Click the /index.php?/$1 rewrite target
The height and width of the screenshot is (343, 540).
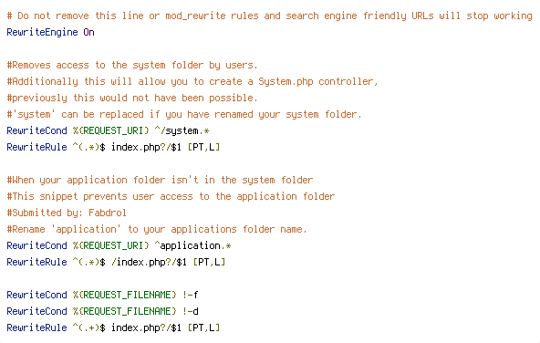pos(149,262)
